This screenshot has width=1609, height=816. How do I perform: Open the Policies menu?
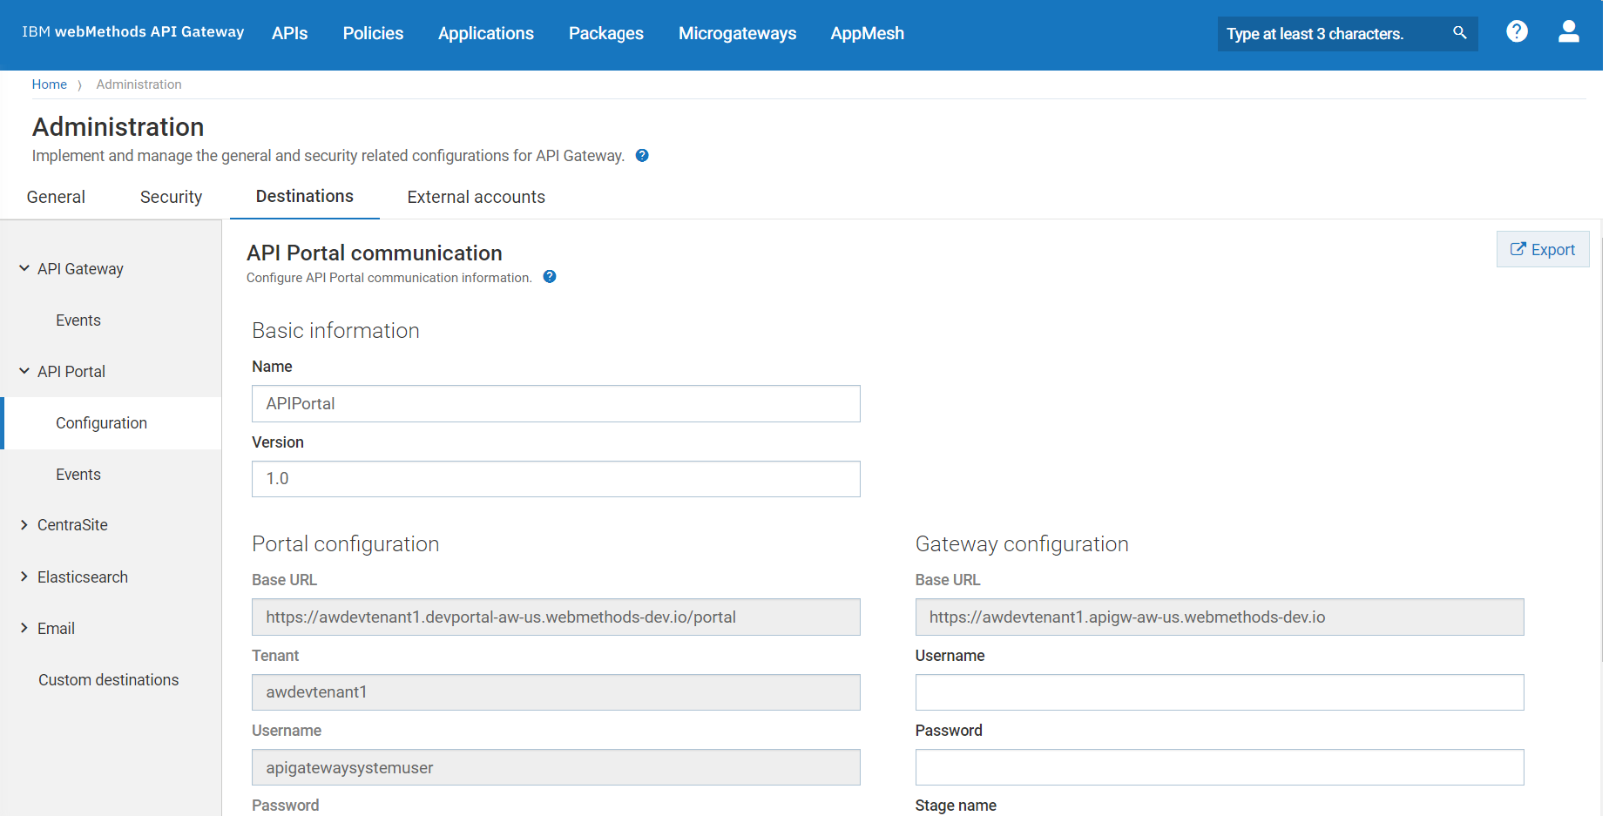[x=373, y=33]
